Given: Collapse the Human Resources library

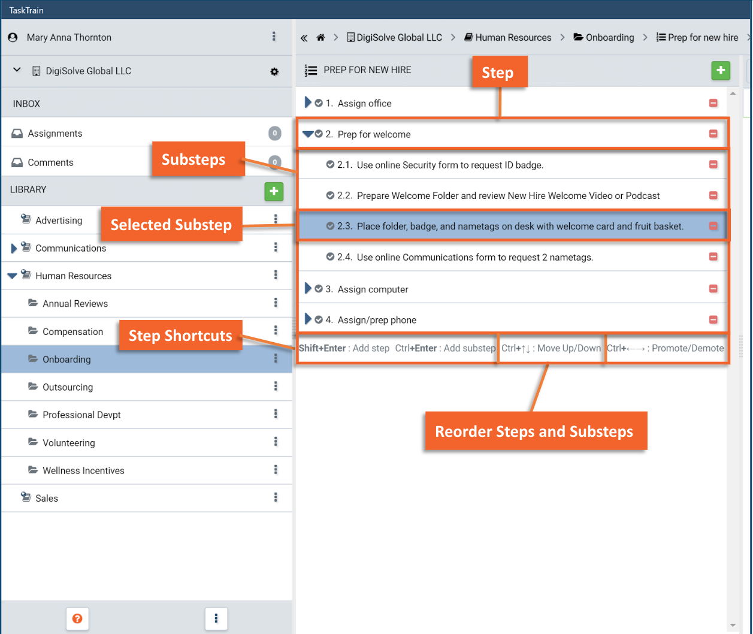Looking at the screenshot, I should tap(12, 276).
